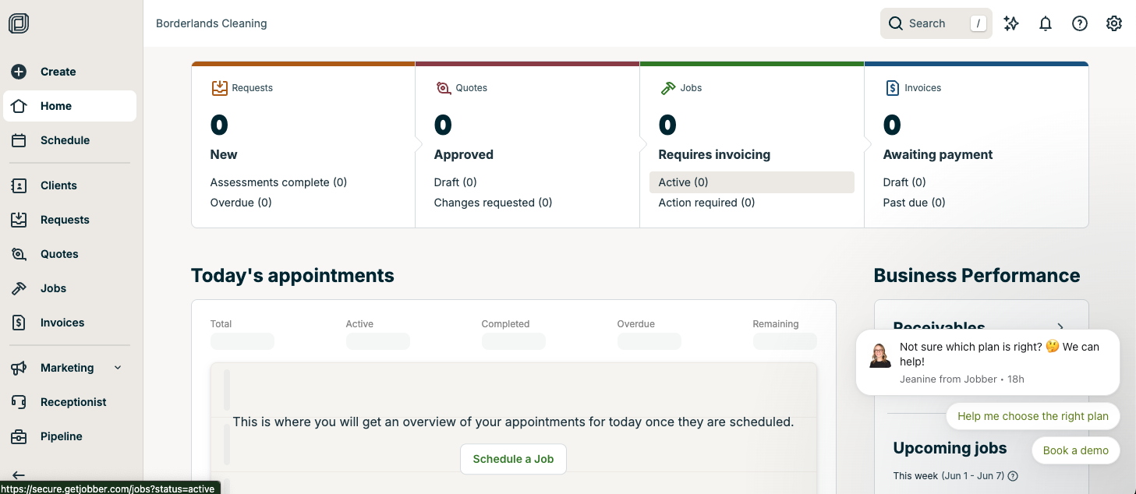Click the Jobber logo icon
This screenshot has height=494, width=1136.
[19, 23]
